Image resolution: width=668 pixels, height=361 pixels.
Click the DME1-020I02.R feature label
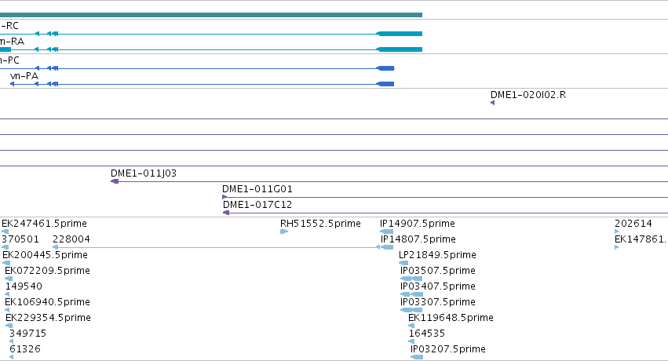pos(528,95)
